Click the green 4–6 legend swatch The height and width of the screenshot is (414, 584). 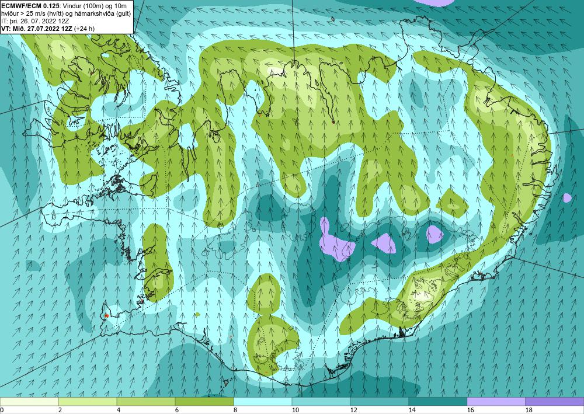tap(146, 402)
